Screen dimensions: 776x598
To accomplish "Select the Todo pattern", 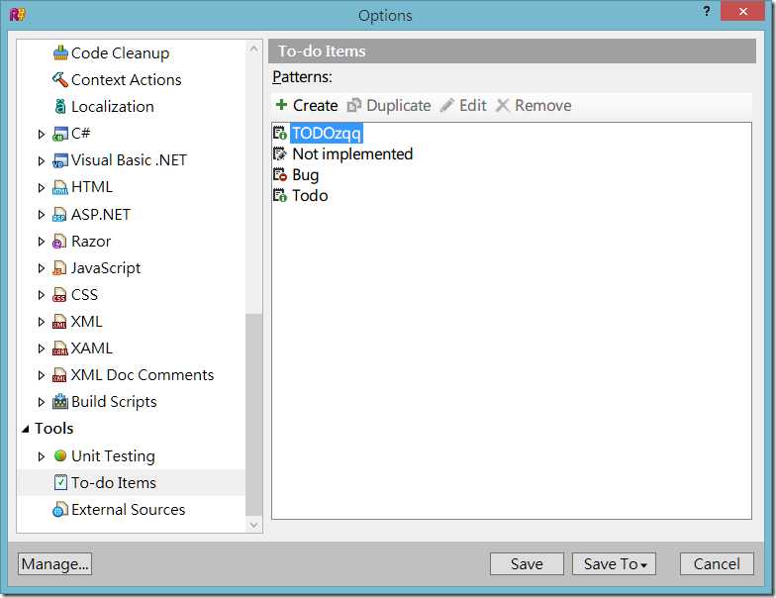I will click(x=310, y=196).
